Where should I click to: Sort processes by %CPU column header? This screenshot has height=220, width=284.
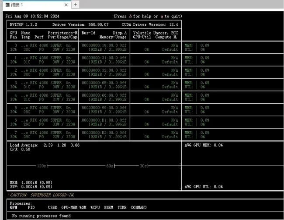(x=96, y=207)
